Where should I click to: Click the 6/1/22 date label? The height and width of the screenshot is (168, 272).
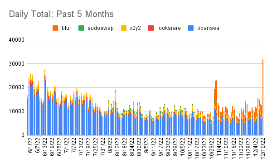point(30,145)
